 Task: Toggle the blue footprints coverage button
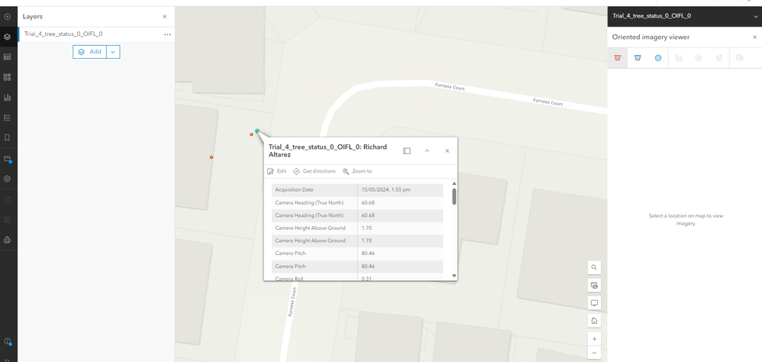pyautogui.click(x=638, y=58)
